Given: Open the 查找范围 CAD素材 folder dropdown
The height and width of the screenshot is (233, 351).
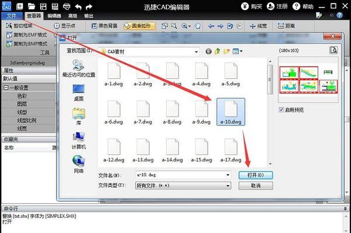Looking at the screenshot, I should 196,52.
